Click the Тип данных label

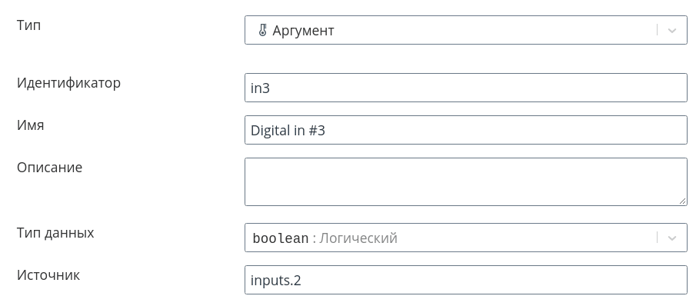(55, 233)
